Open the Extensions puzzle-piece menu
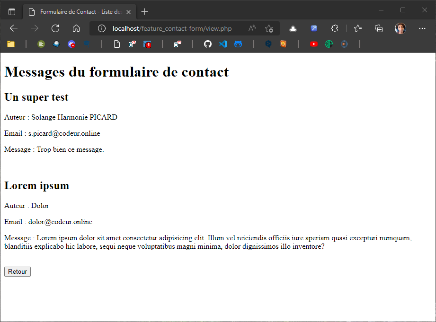This screenshot has width=436, height=322. (335, 28)
